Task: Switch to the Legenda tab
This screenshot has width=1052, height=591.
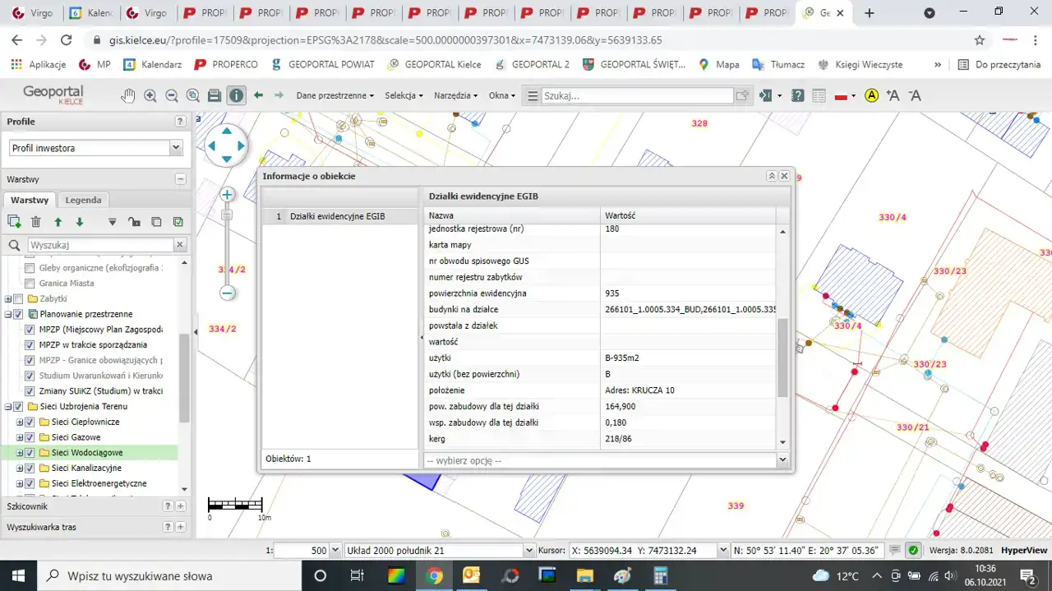Action: click(x=83, y=200)
